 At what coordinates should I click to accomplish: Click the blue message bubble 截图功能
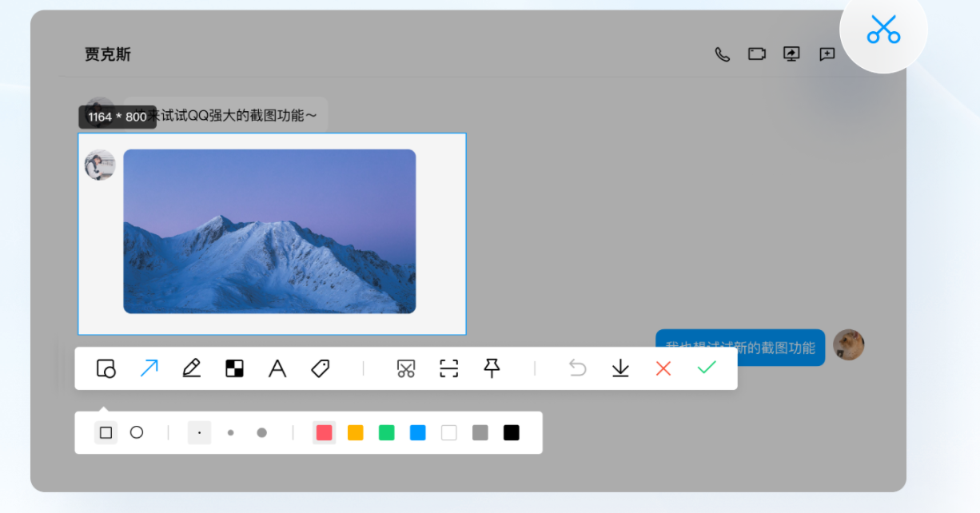tap(740, 348)
